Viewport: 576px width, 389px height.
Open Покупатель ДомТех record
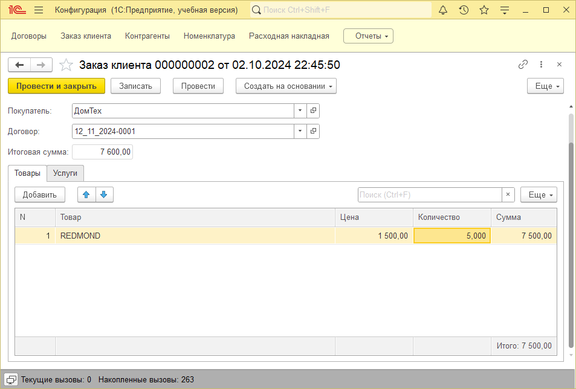pyautogui.click(x=313, y=111)
